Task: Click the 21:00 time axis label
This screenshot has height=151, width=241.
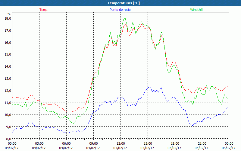Action: point(202,143)
